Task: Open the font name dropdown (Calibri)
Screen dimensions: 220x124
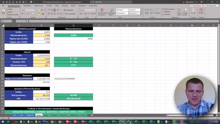Action: point(34,10)
